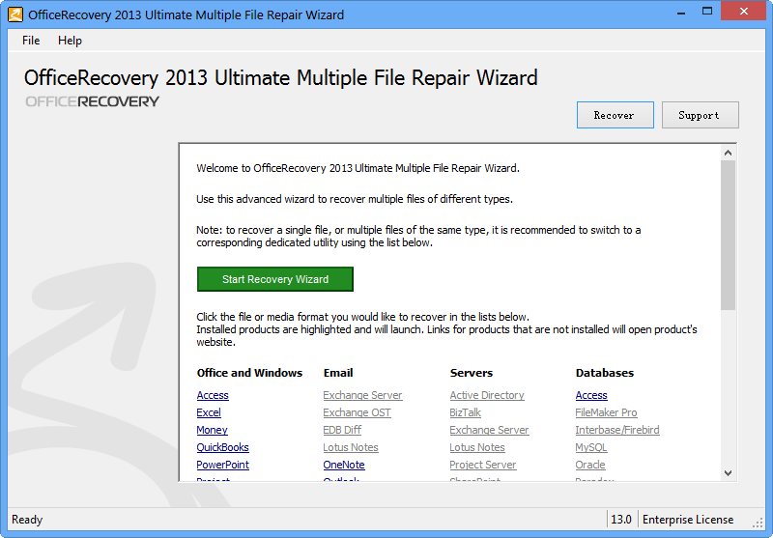Open the Help menu
Viewport: 773px width, 538px height.
coord(70,41)
